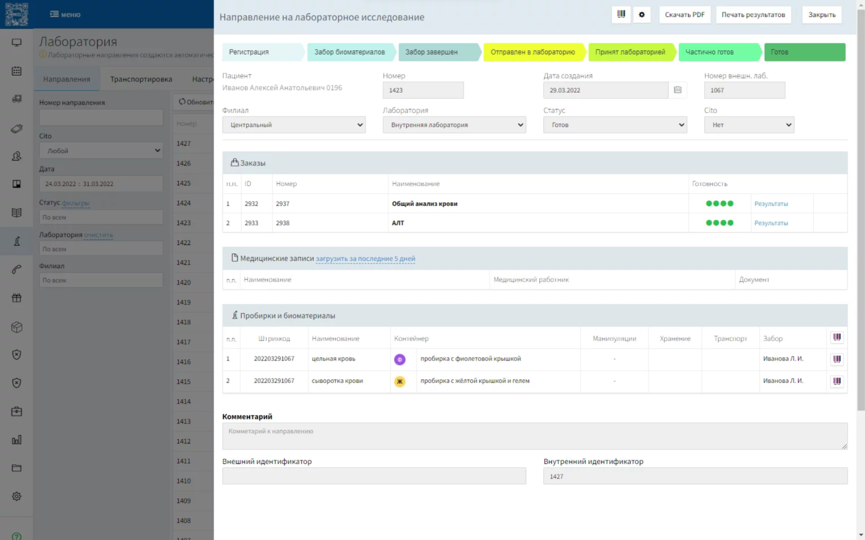The width and height of the screenshot is (865, 540).
Task: Click the Номер направления filter field
Action: coord(101,117)
